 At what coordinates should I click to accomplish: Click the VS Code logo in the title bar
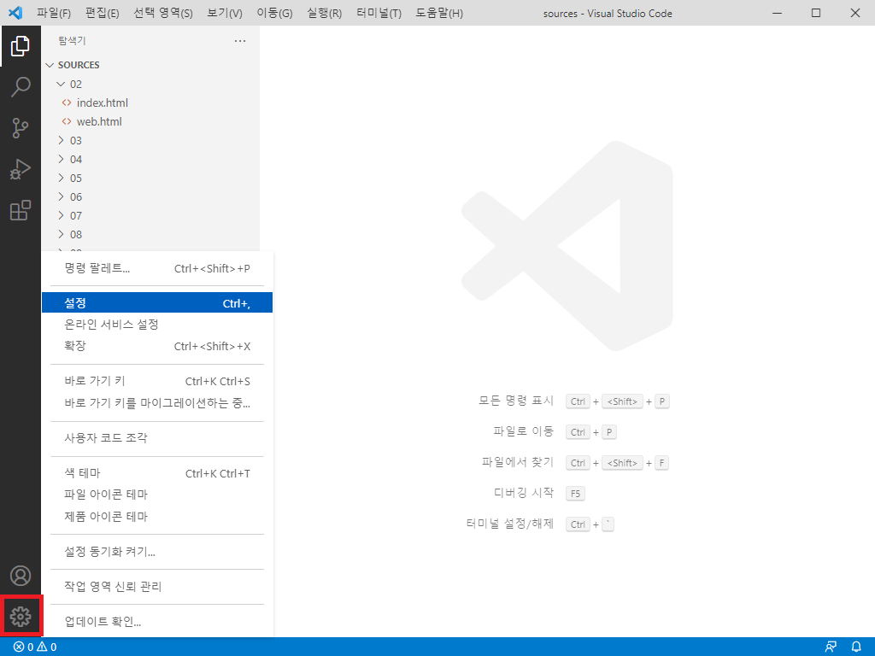click(x=15, y=12)
